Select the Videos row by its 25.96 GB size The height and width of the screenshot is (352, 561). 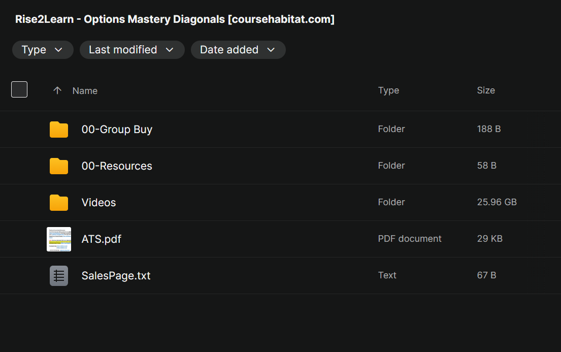coord(497,202)
